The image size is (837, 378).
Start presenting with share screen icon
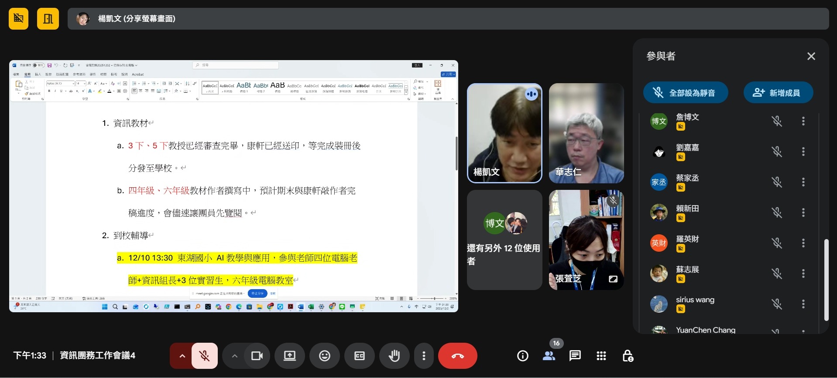[289, 356]
